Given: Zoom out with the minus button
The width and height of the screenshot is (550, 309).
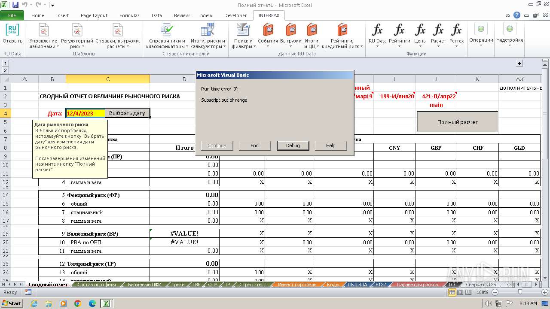Looking at the screenshot, I should pos(495,292).
